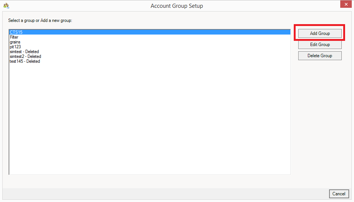The image size is (354, 202).
Task: Click the 'Select a group or Add' label
Action: (x=40, y=20)
